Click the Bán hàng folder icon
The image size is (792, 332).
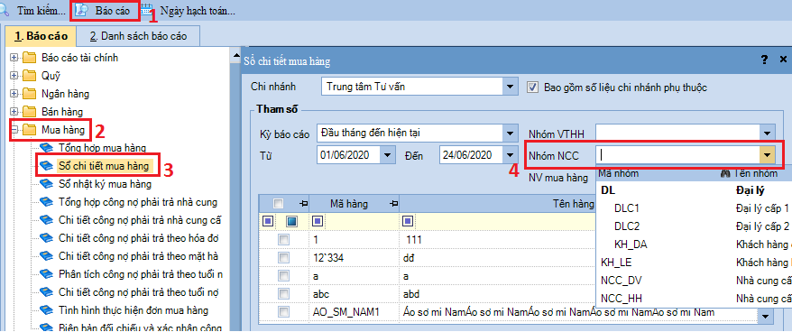[30, 112]
